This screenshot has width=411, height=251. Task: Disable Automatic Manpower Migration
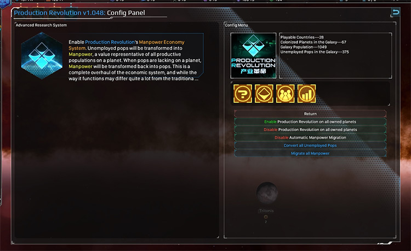pos(310,137)
